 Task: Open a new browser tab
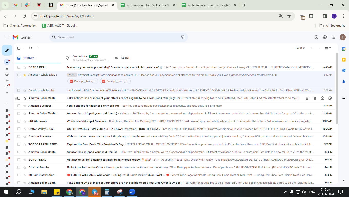coord(244,5)
